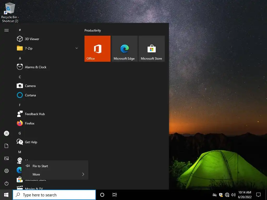The image size is (267, 200).
Task: Open the 3D Viewer app
Action: pos(48,39)
